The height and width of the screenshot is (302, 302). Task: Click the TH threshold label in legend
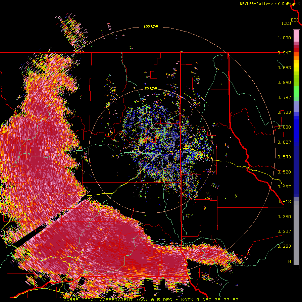coord(288,261)
